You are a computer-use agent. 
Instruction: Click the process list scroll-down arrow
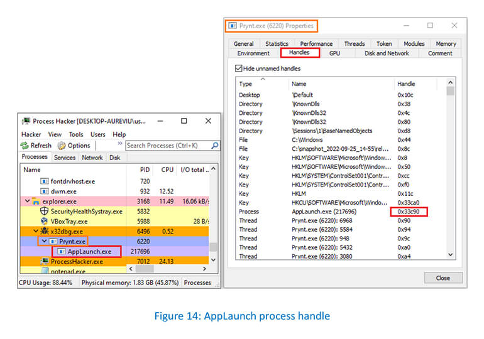tap(213, 260)
